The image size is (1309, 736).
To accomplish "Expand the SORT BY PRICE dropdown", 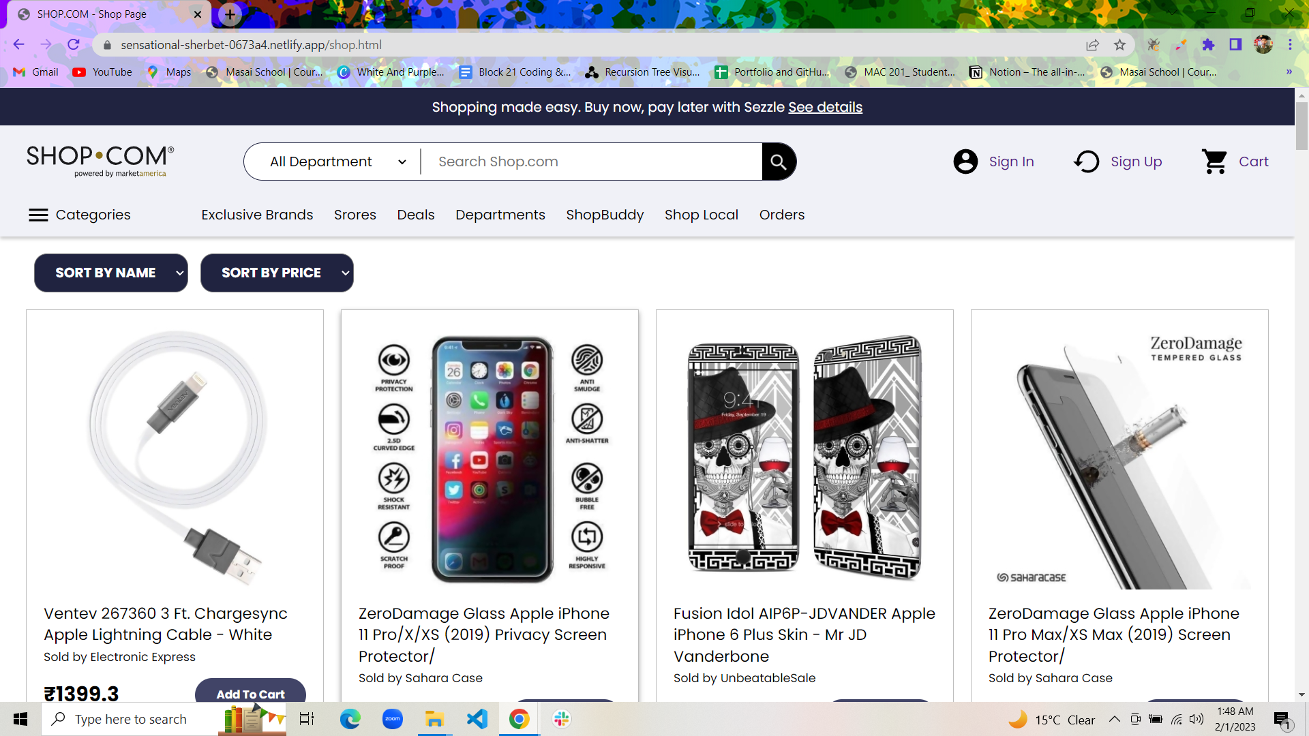I will [277, 273].
